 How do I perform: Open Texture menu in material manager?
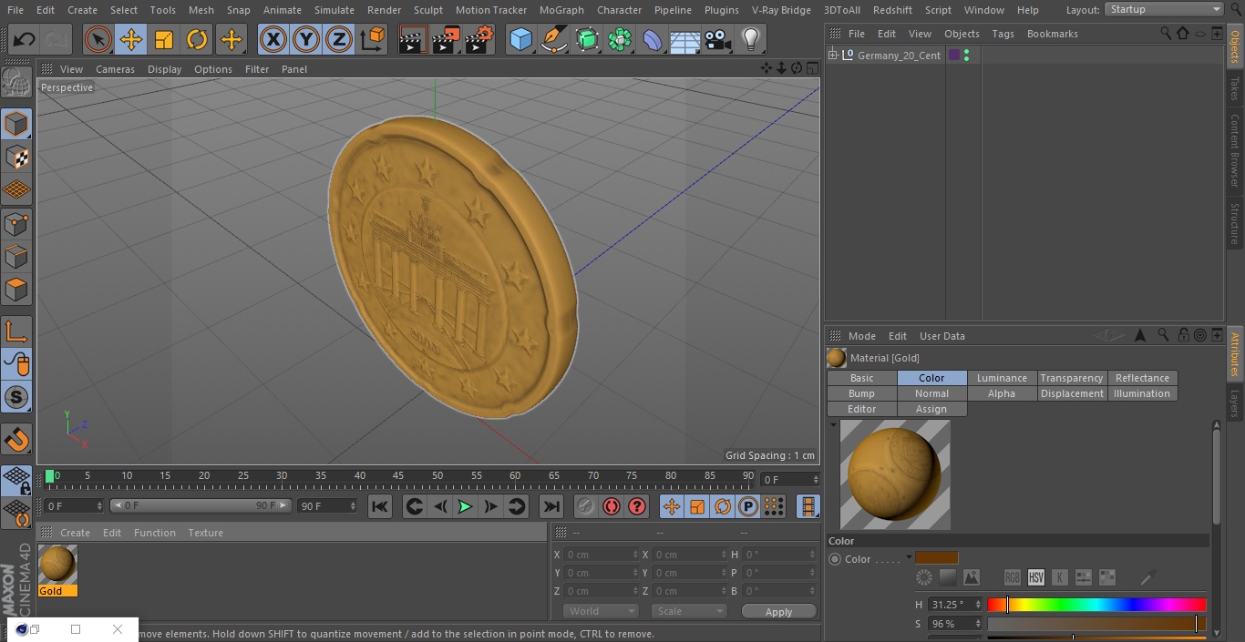(x=206, y=533)
